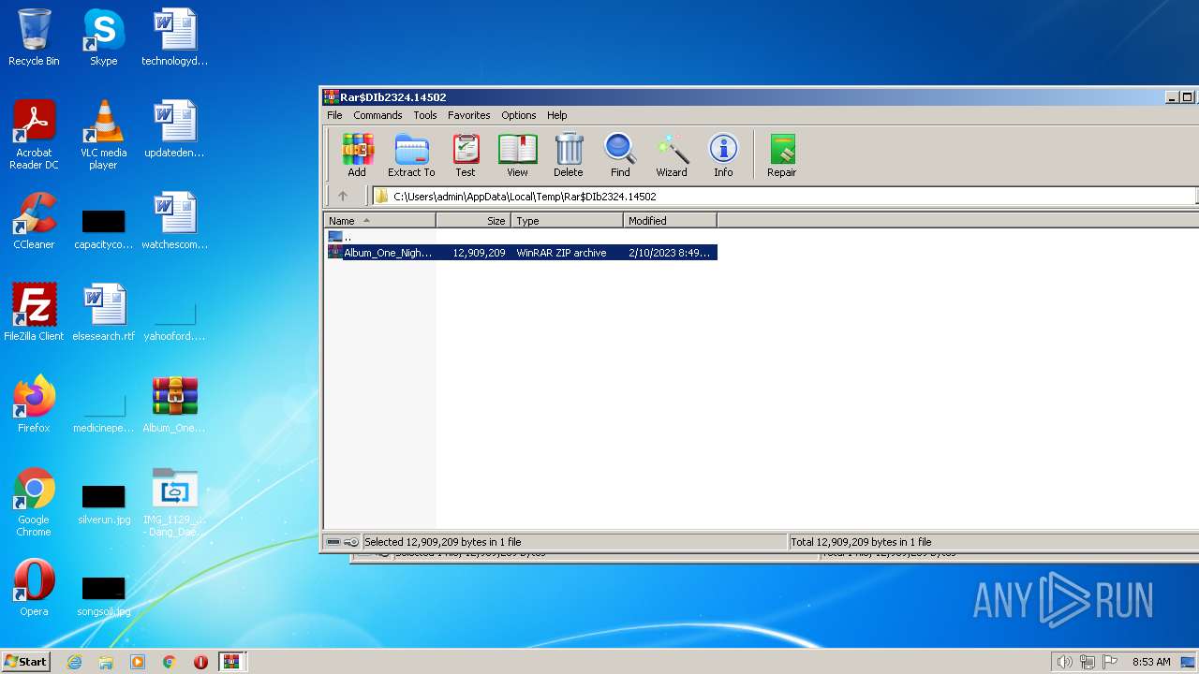Open Internet Explorer from taskbar

click(x=74, y=662)
